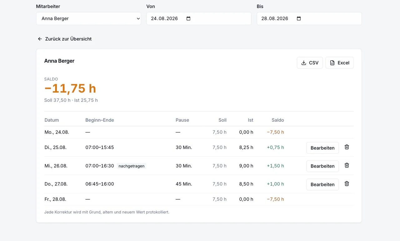Click the Beginn–Ende column header
This screenshot has height=241, width=400.
pyautogui.click(x=100, y=120)
